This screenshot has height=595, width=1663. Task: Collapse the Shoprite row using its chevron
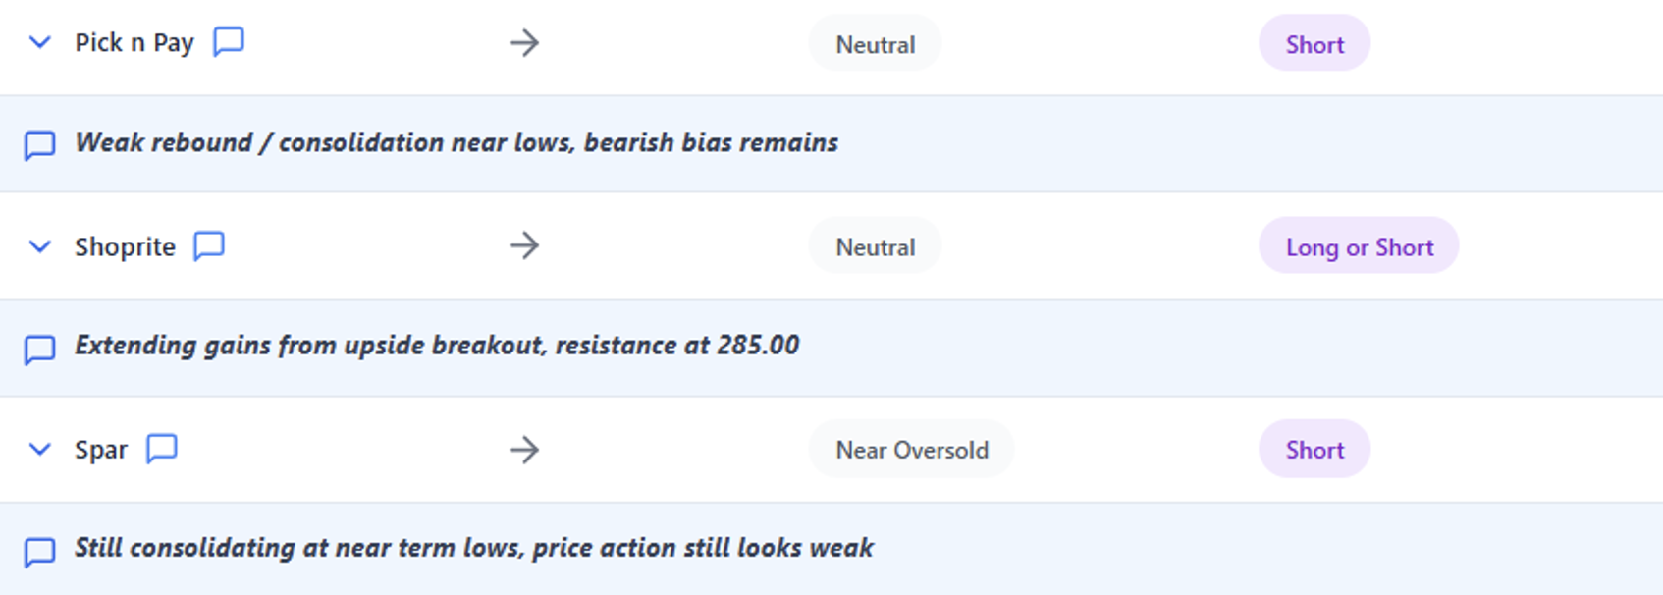point(39,246)
